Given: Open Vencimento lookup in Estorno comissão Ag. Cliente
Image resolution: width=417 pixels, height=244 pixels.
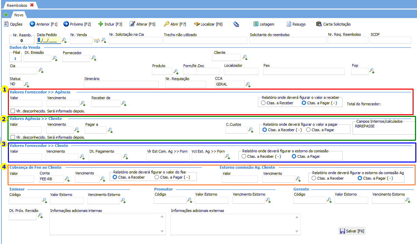Looking at the screenshot, I should 298,179.
